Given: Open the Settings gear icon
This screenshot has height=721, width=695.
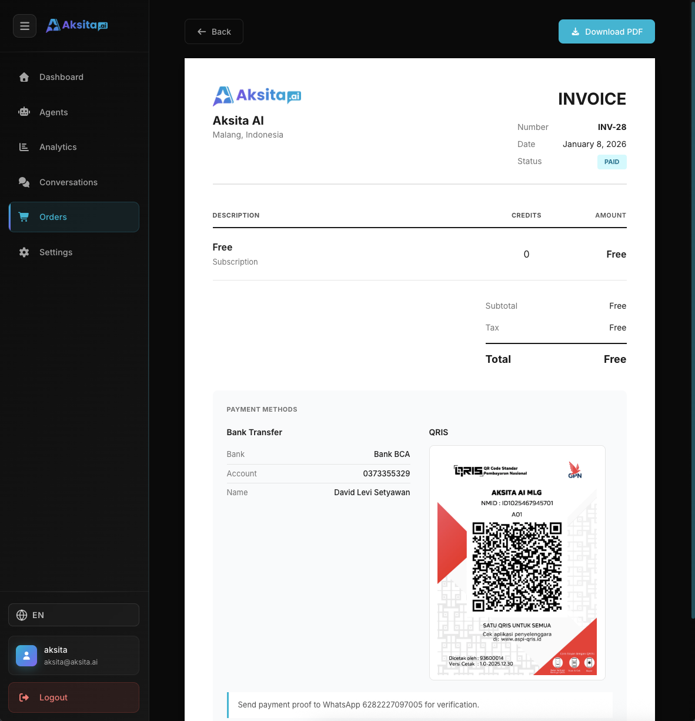Looking at the screenshot, I should [24, 252].
